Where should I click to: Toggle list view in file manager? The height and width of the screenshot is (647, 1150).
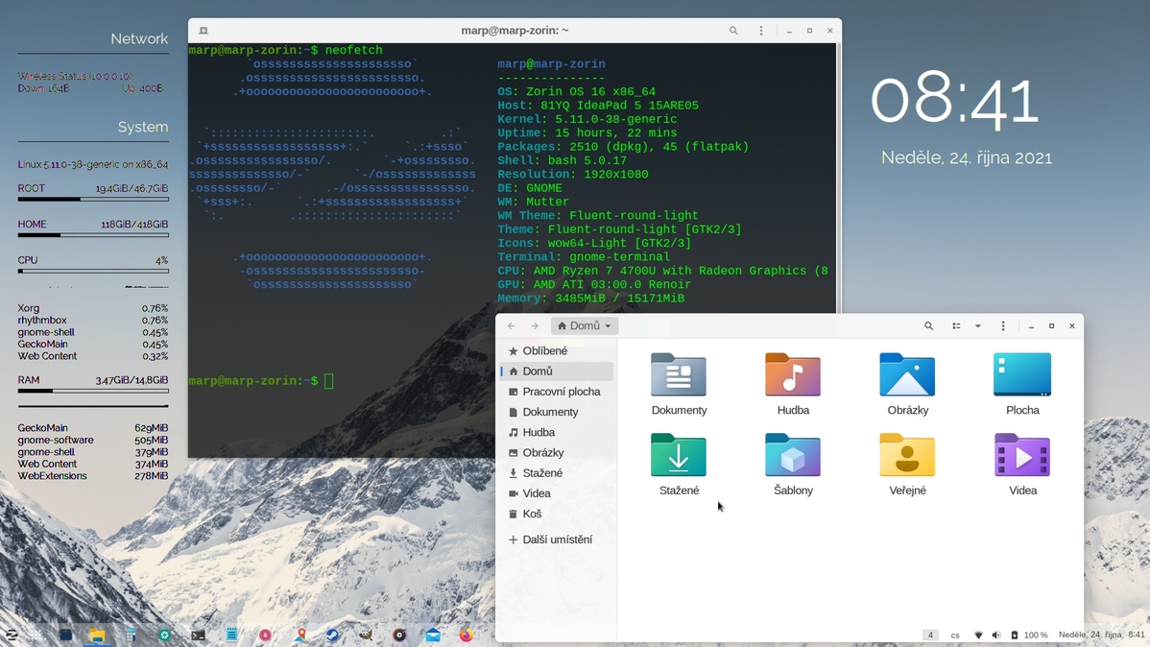(x=956, y=325)
